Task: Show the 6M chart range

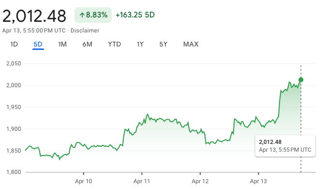Action: click(87, 44)
